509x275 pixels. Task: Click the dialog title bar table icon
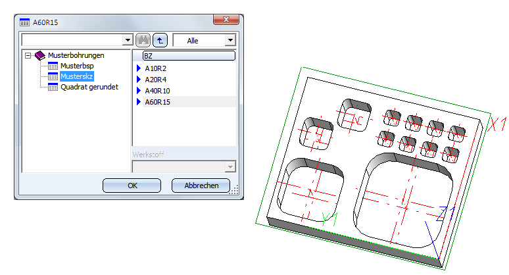[x=25, y=22]
